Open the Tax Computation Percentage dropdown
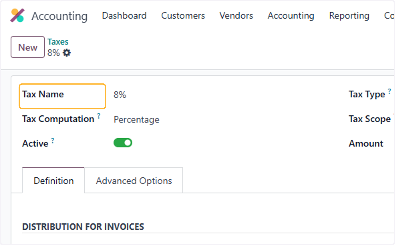The width and height of the screenshot is (395, 245). 136,120
